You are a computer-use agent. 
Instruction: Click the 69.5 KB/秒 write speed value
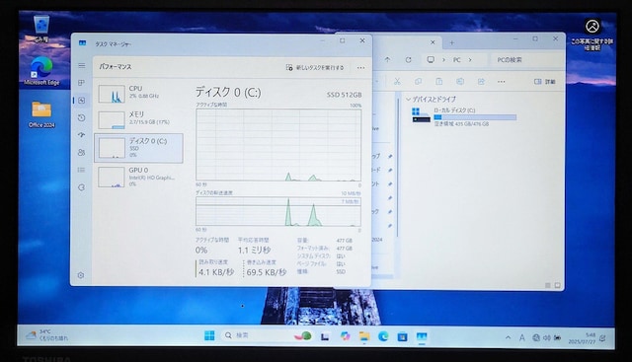pos(266,272)
